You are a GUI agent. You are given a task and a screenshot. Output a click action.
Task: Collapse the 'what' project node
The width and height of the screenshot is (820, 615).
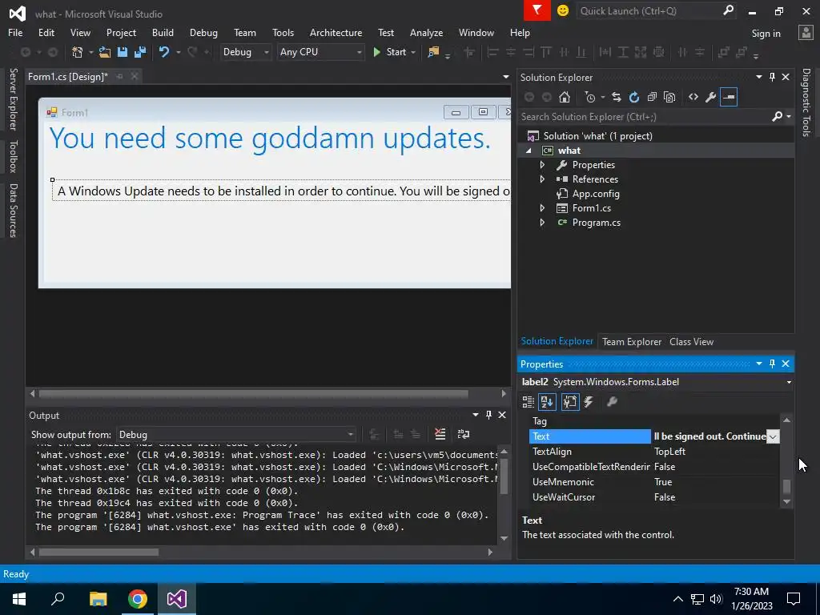(529, 151)
